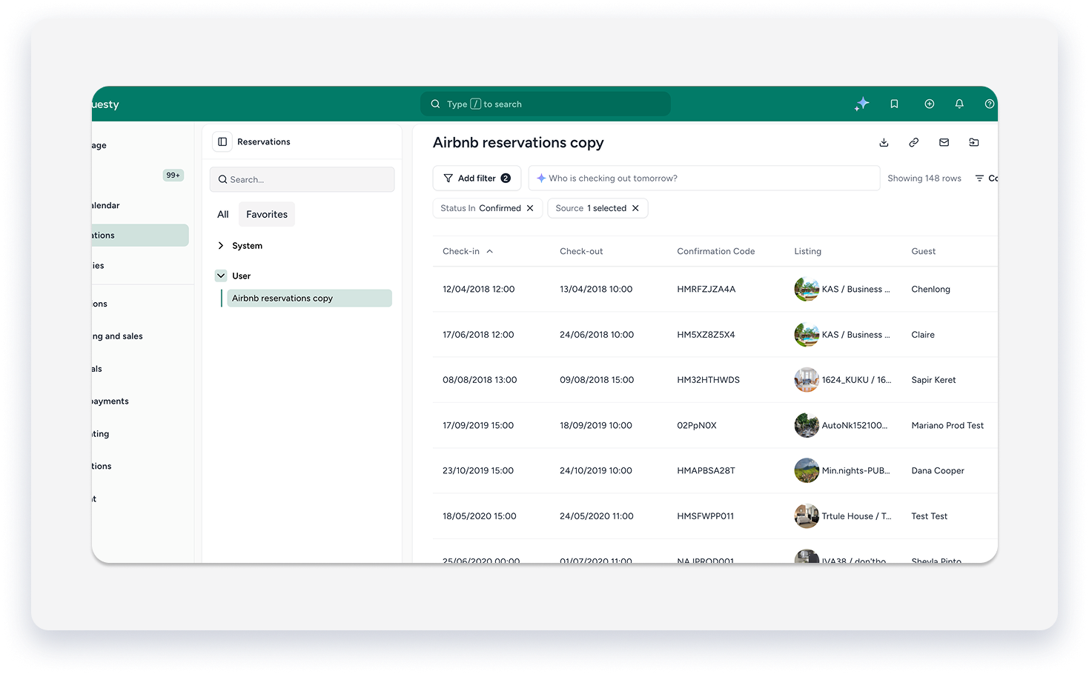Sort by the Listing column header
Image resolution: width=1089 pixels, height=674 pixels.
[x=808, y=251]
